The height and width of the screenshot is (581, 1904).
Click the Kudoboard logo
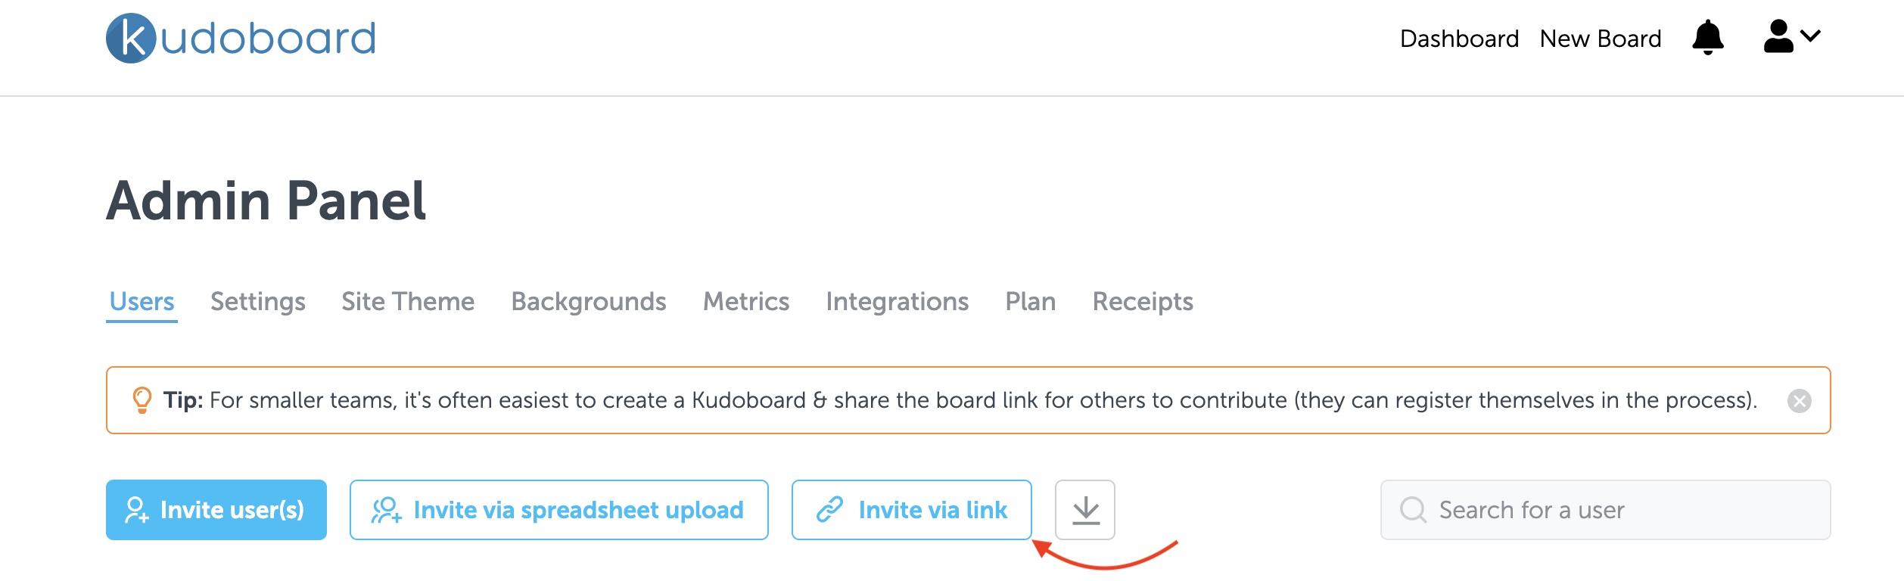241,38
